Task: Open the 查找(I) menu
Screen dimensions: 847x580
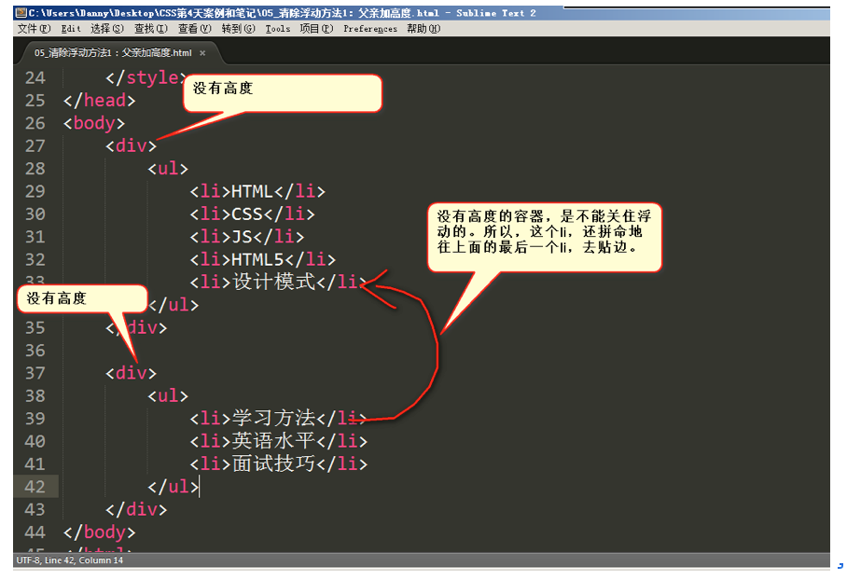Action: (x=151, y=29)
